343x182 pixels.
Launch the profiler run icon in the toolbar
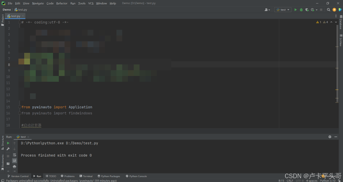pyautogui.click(x=312, y=10)
